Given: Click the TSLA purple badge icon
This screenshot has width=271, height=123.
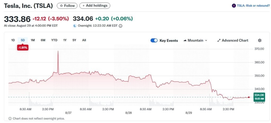Looking at the screenshot, I should tap(234, 6).
